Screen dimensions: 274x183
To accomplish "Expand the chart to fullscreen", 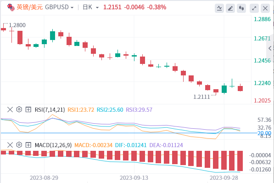I will pos(254,8).
